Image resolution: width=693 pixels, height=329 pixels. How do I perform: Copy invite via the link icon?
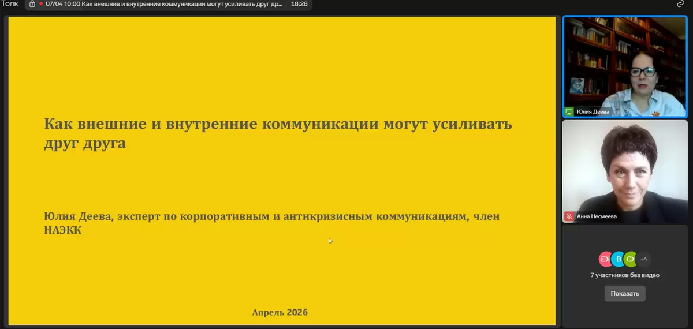click(680, 4)
